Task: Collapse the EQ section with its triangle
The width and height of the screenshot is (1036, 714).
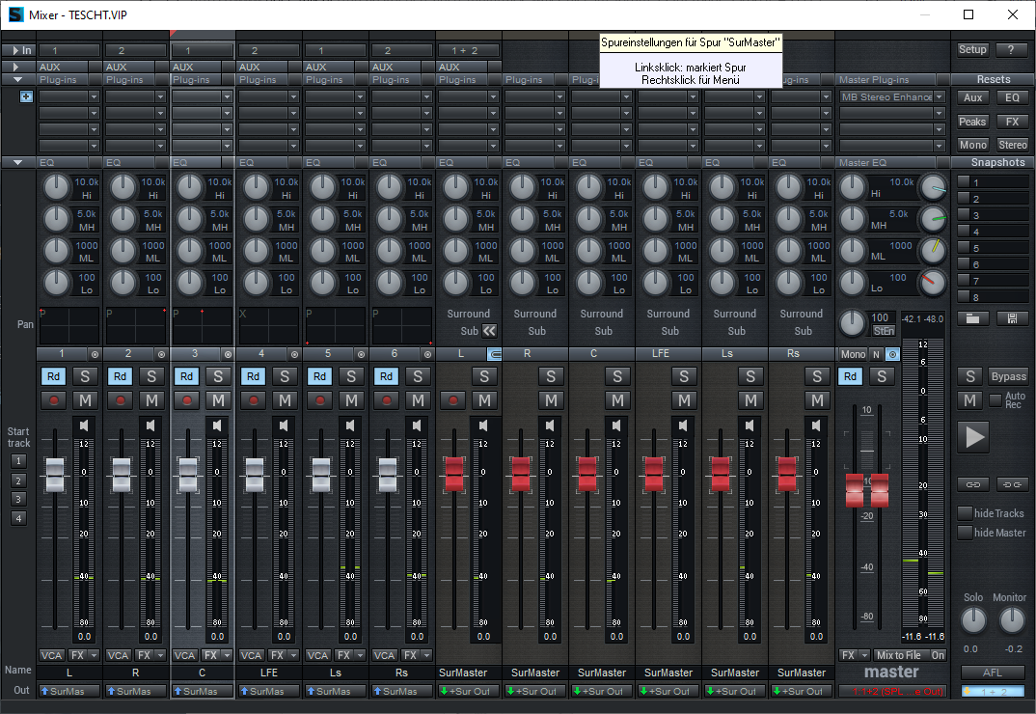Action: point(17,163)
